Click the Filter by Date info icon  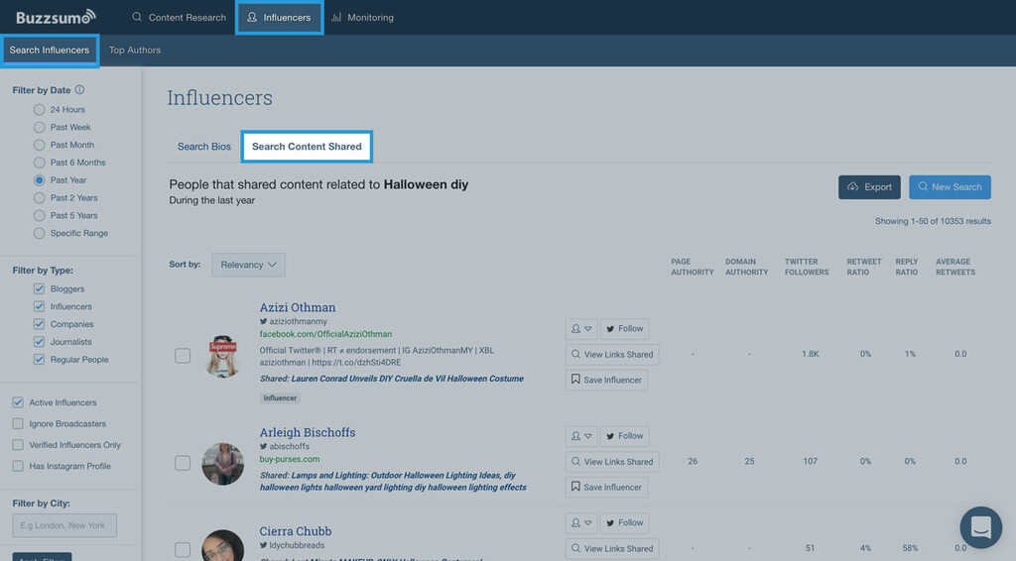click(x=80, y=90)
